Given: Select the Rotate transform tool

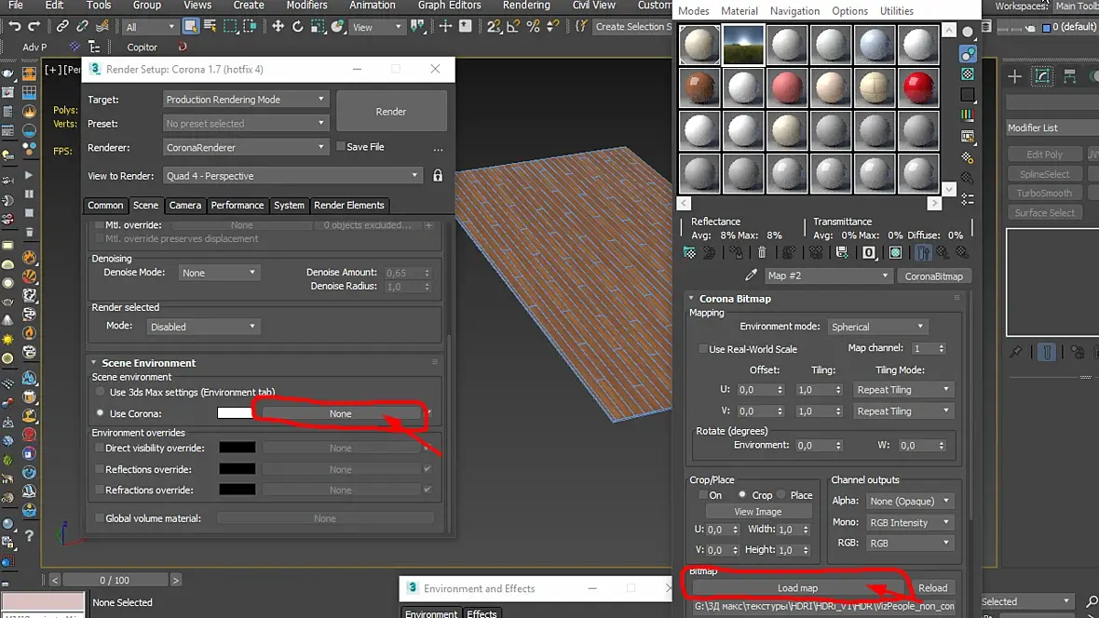Looking at the screenshot, I should (x=298, y=27).
